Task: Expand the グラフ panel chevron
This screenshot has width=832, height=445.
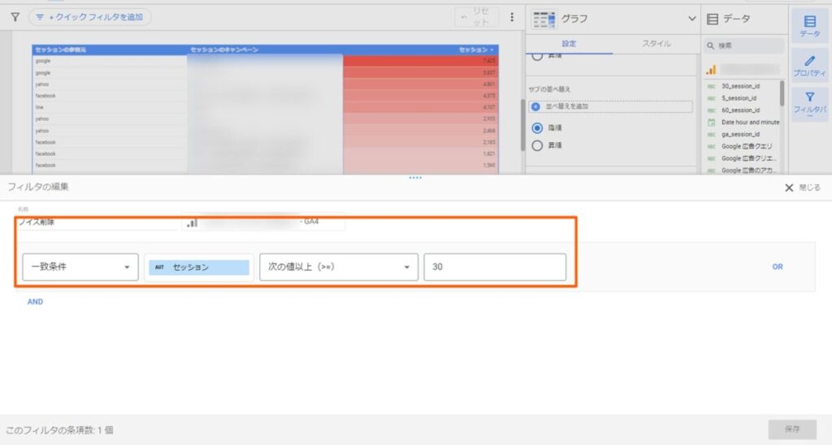Action: point(691,18)
